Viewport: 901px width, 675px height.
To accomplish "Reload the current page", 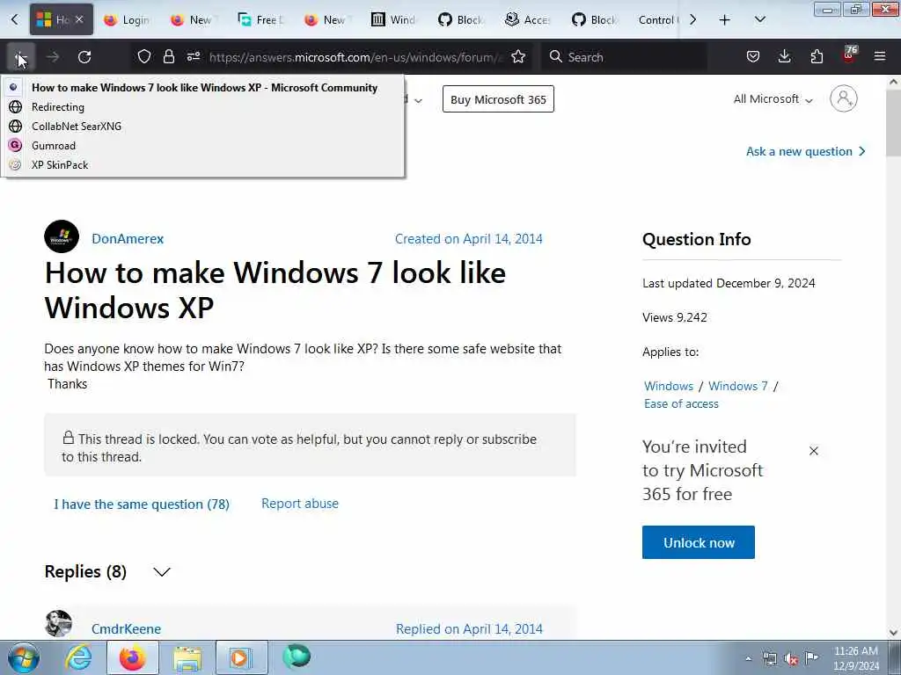I will (84, 57).
